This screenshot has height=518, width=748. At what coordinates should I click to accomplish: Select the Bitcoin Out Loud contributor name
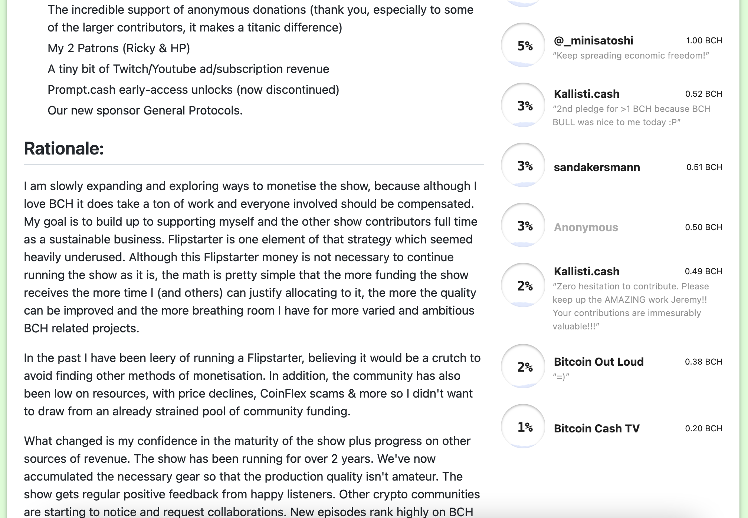tap(598, 362)
